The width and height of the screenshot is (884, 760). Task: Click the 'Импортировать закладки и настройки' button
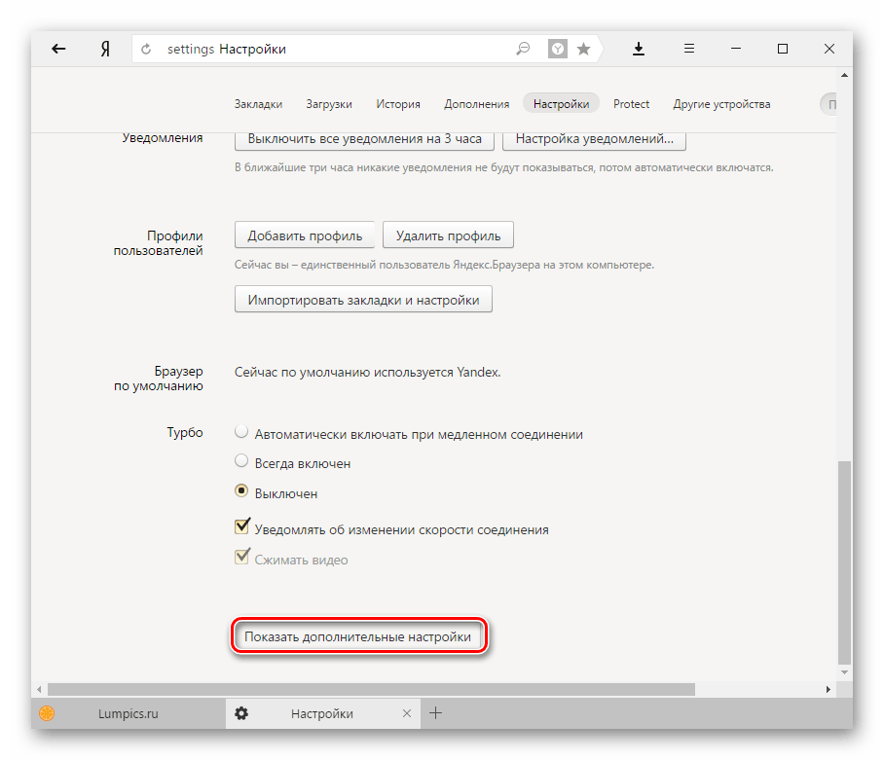(x=363, y=300)
